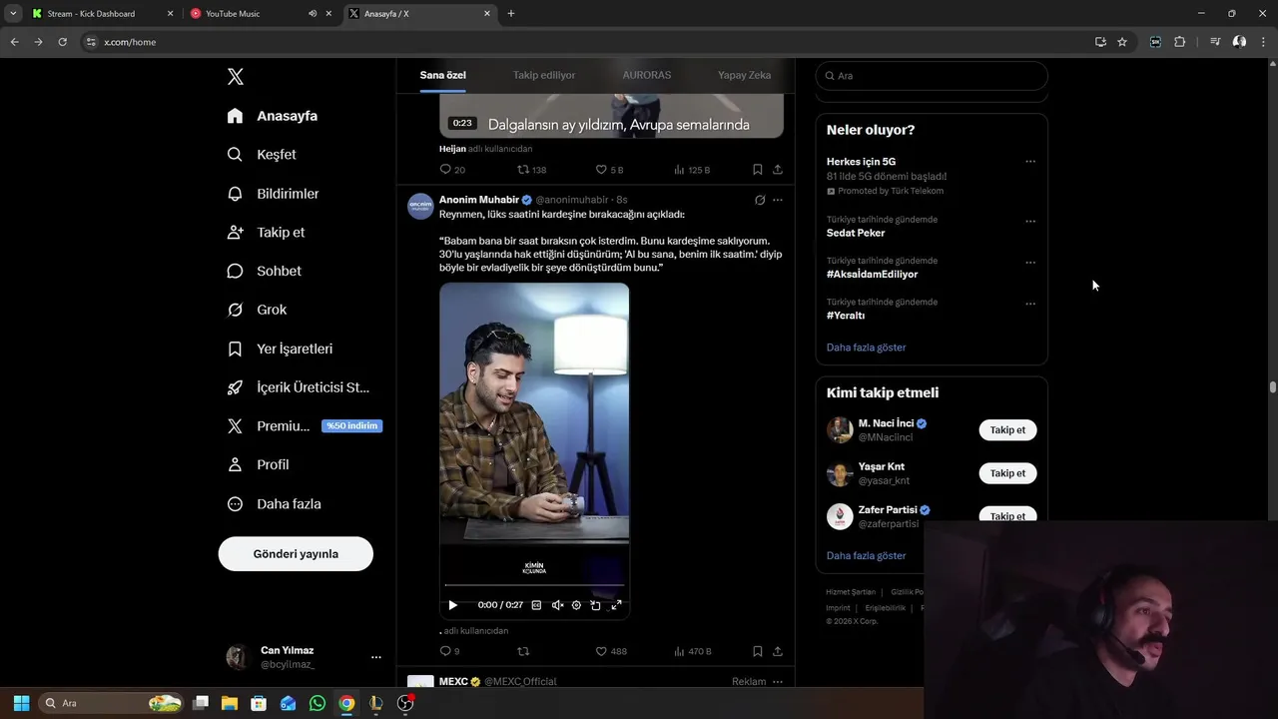Open more options on Anonim Muhabir post
This screenshot has width=1278, height=719.
click(778, 200)
